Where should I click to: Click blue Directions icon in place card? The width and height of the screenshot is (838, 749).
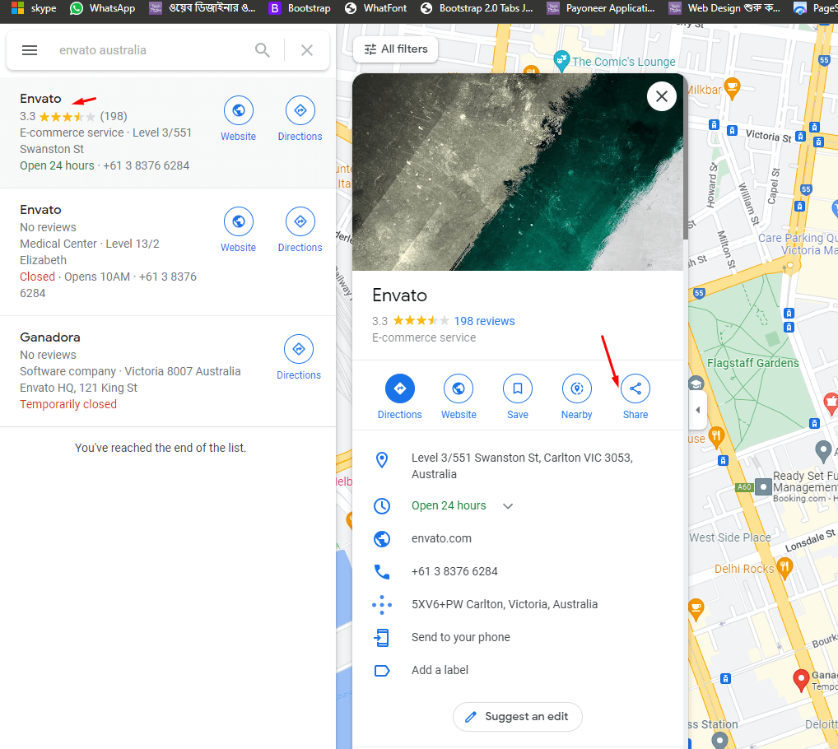pos(400,388)
